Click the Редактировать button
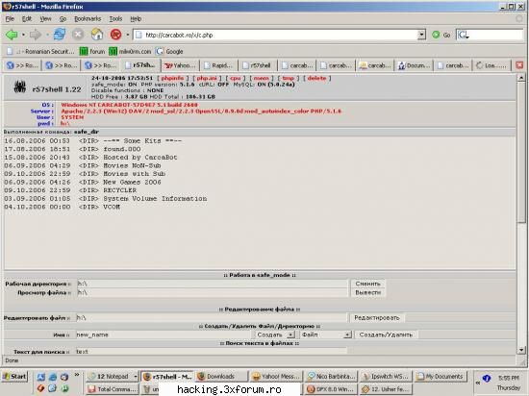 click(x=377, y=318)
